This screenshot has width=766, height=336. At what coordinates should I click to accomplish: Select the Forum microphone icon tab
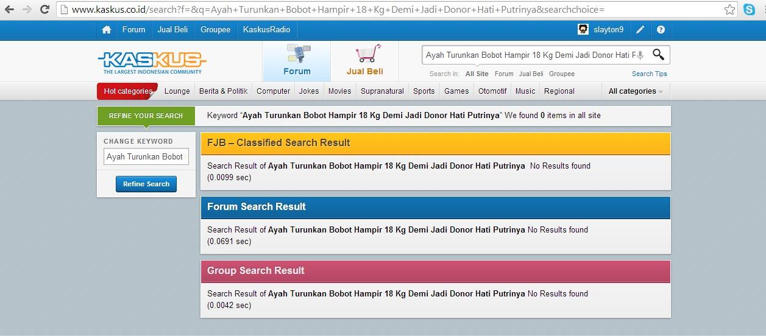click(x=297, y=61)
